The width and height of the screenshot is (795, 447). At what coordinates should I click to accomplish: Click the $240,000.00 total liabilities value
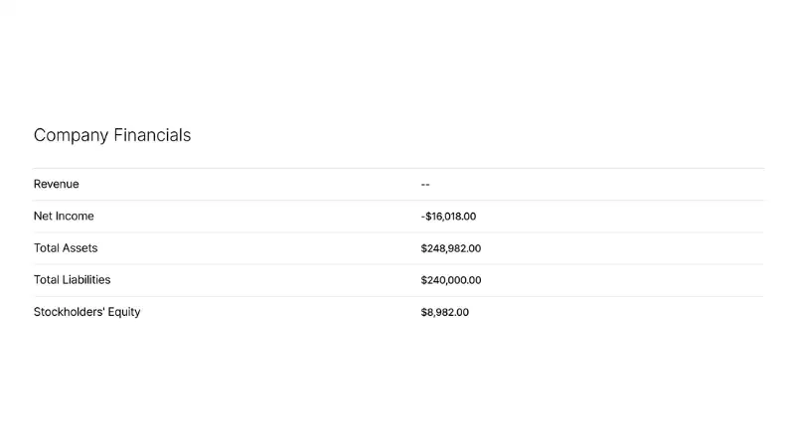pyautogui.click(x=450, y=279)
